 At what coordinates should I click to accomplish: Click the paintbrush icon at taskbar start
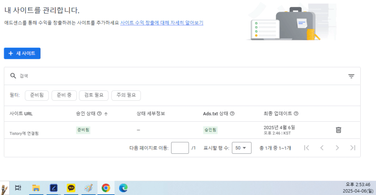pos(4,189)
